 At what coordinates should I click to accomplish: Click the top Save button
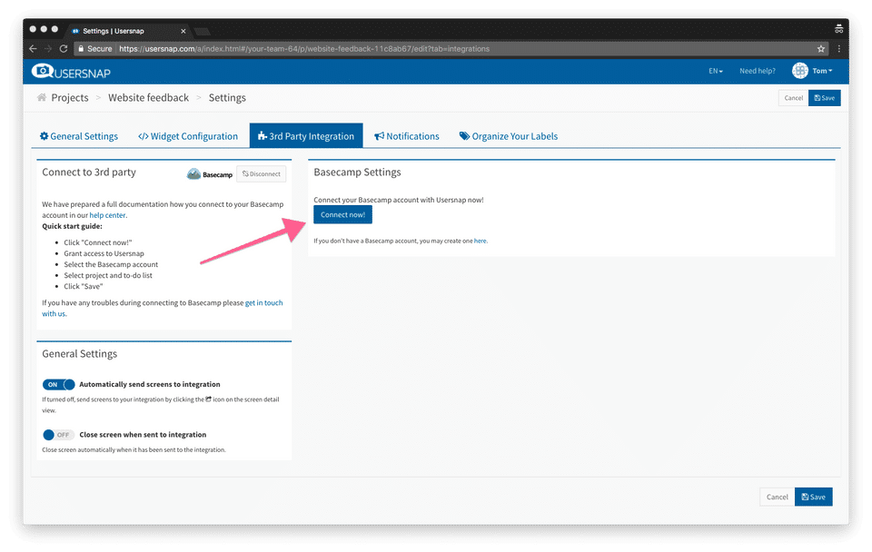(824, 98)
